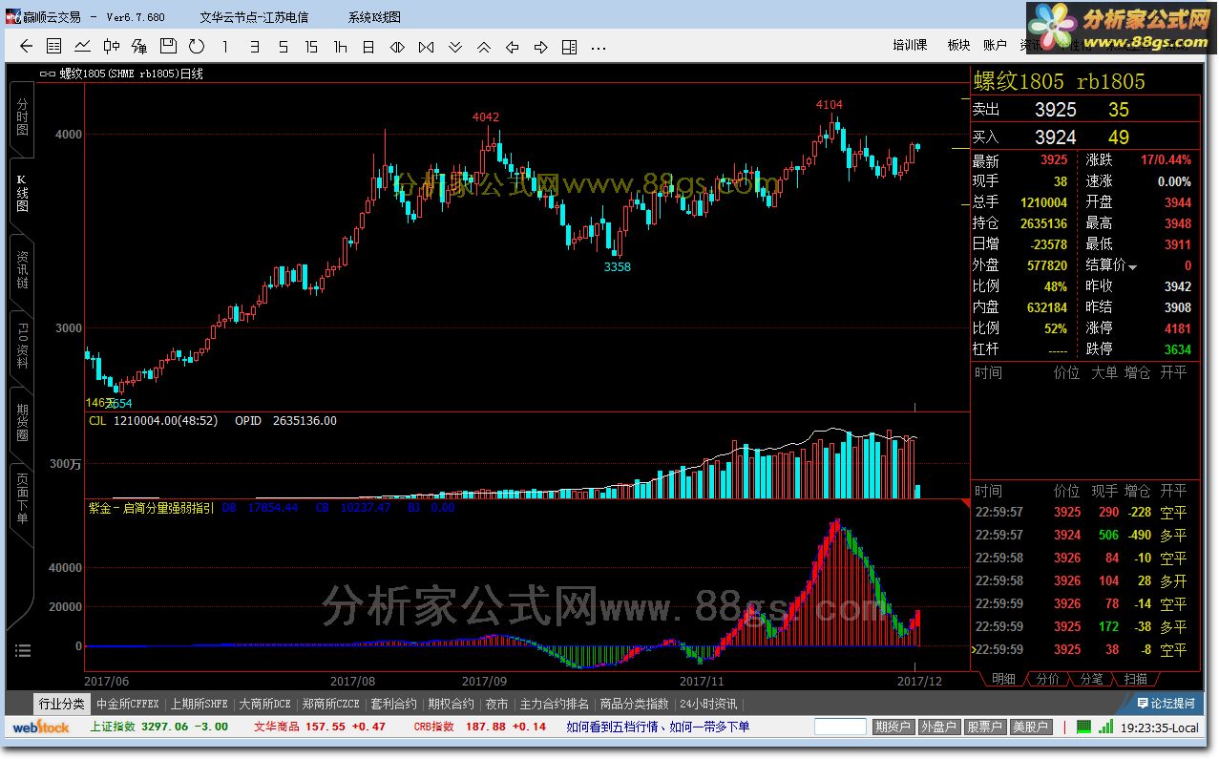Click the expand-horizontally chart icon
The height and width of the screenshot is (759, 1219).
[x=397, y=46]
